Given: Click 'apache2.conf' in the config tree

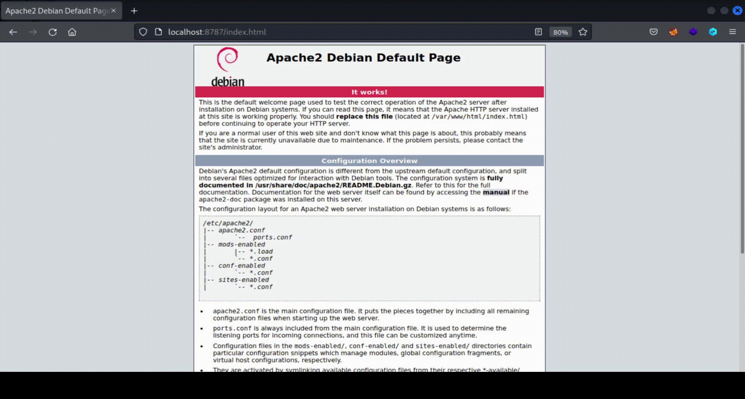Looking at the screenshot, I should pyautogui.click(x=241, y=230).
